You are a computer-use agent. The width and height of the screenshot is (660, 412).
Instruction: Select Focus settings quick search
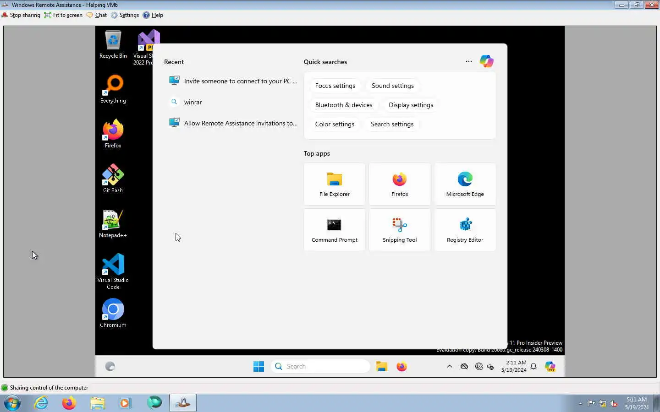coord(335,86)
